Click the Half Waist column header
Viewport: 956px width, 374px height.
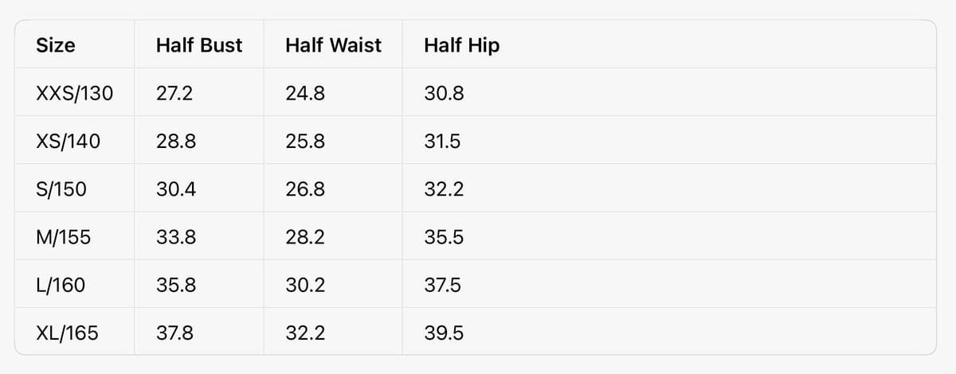(333, 46)
